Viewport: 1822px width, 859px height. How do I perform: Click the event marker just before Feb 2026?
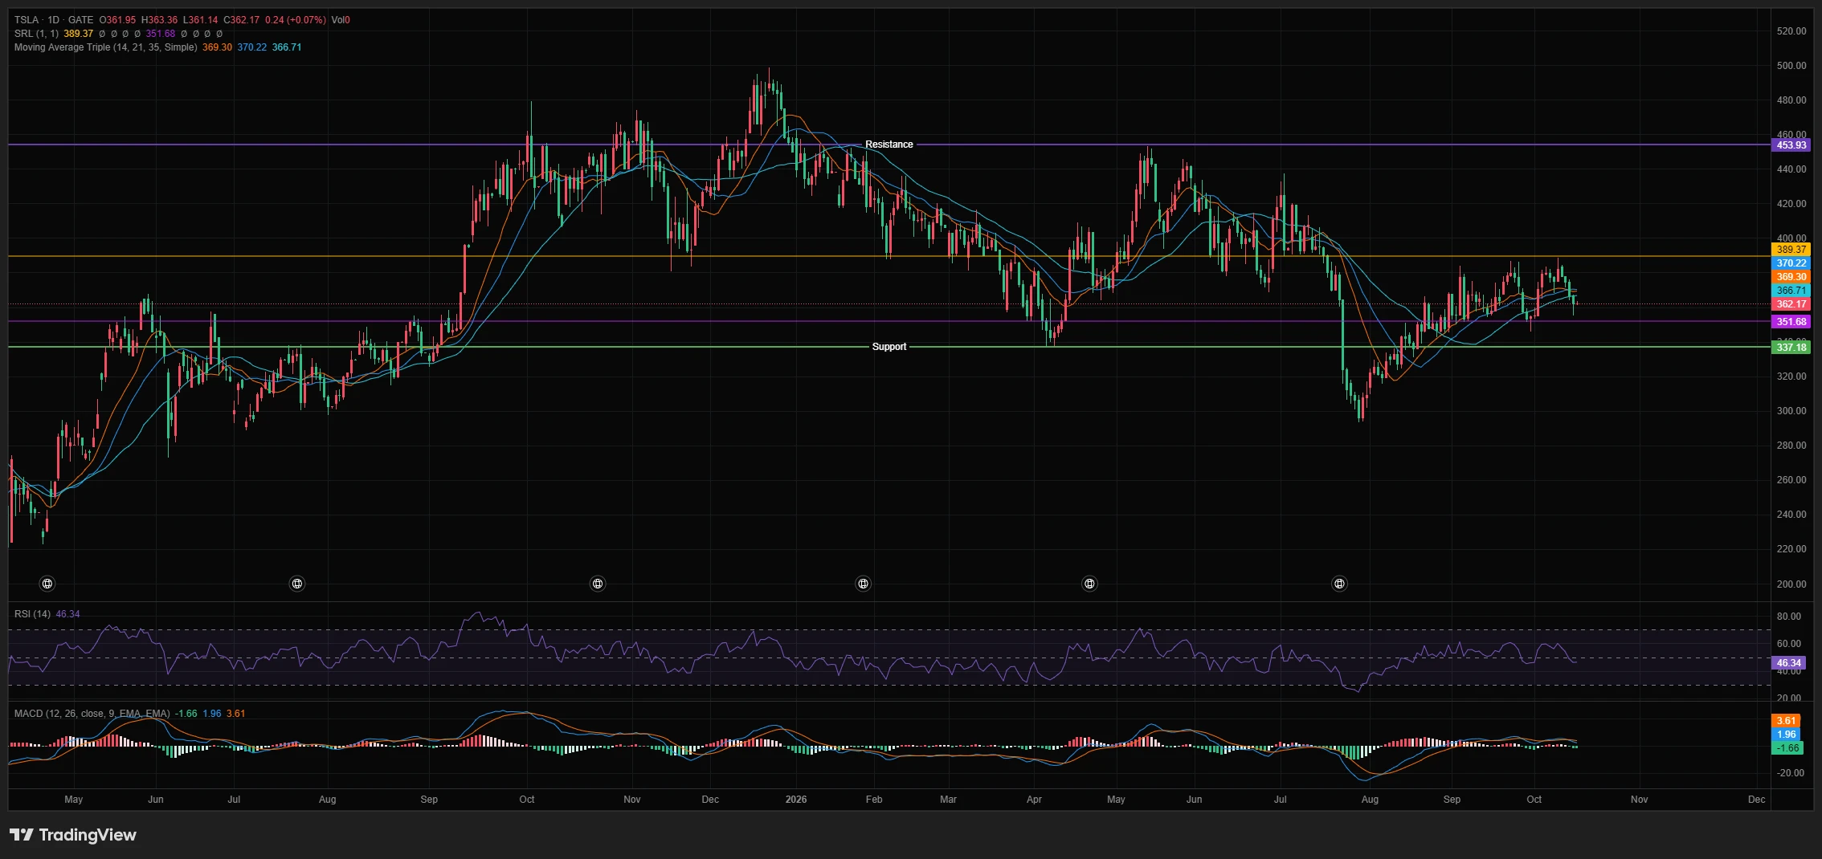[863, 584]
